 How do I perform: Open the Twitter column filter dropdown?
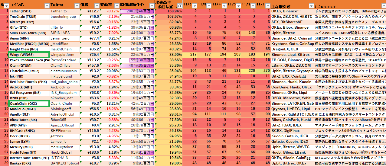[x=77, y=6]
